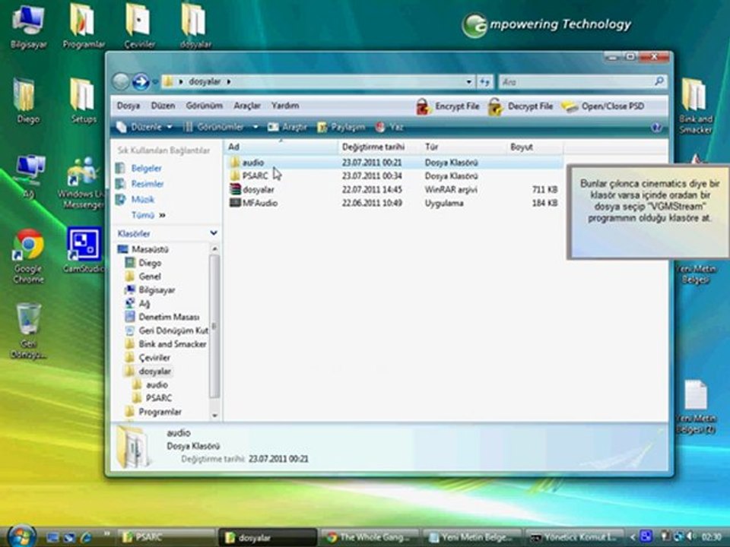Open the CamStudio desktop icon
Viewport: 730px width, 547px height.
tap(84, 245)
